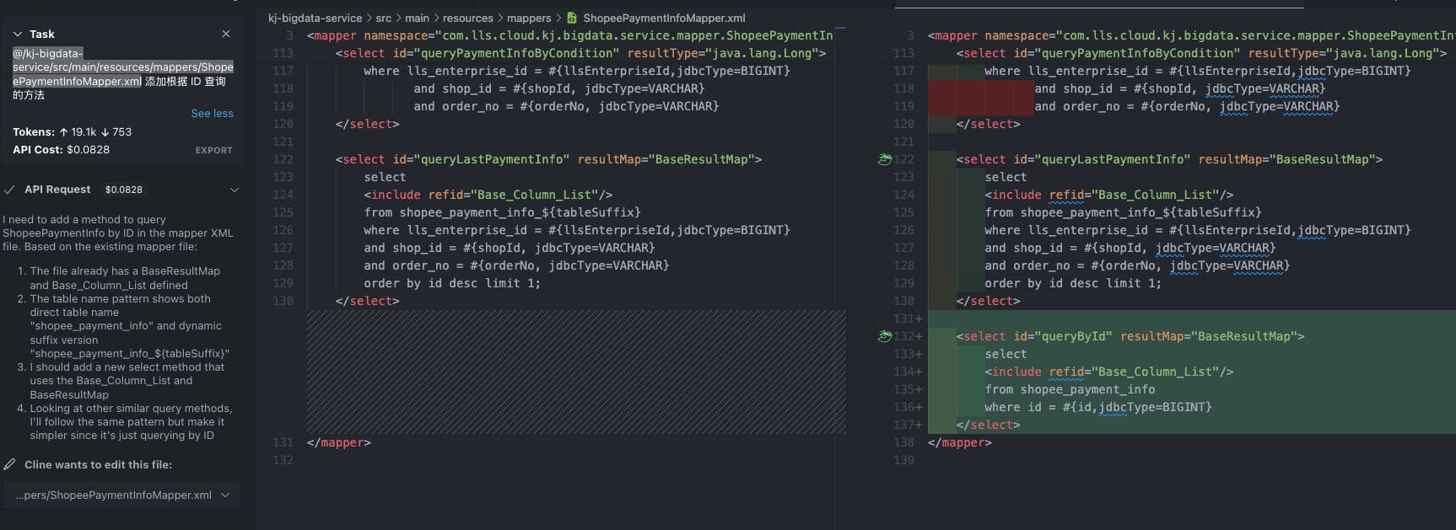Select the kj-bigdata-service breadcrumb item
Viewport: 1456px width, 530px height.
315,18
